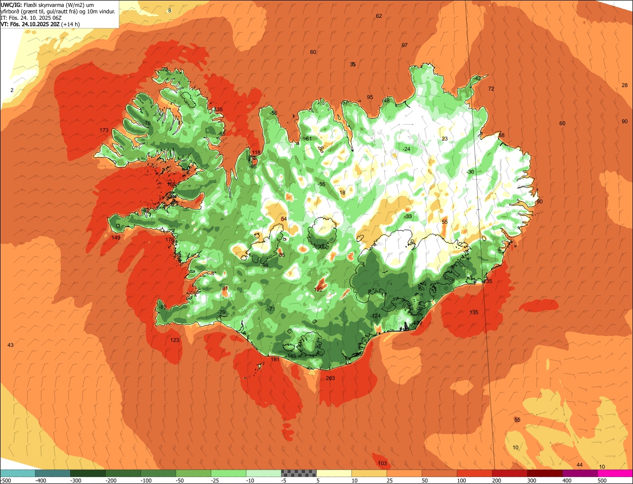
Task: Click the legend swatch between 5 and 10
Action: point(334,473)
